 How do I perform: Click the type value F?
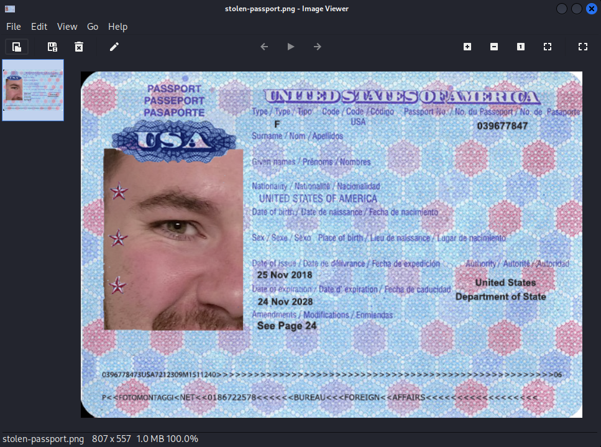[277, 124]
